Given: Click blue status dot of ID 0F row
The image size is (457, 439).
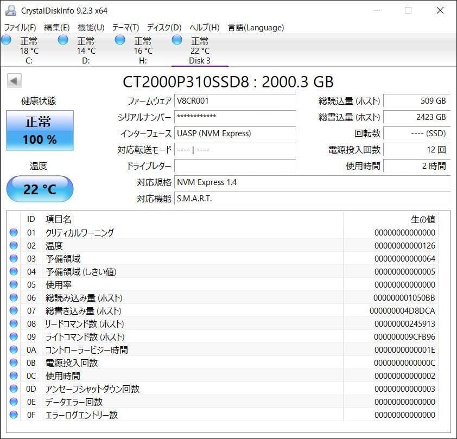Looking at the screenshot, I should [14, 415].
